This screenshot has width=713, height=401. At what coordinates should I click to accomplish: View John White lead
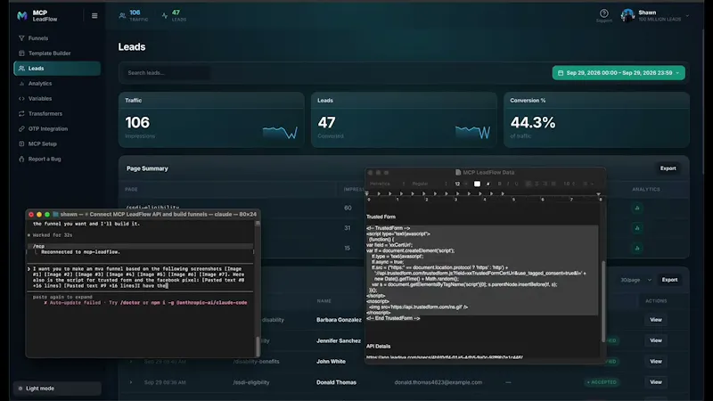(656, 362)
